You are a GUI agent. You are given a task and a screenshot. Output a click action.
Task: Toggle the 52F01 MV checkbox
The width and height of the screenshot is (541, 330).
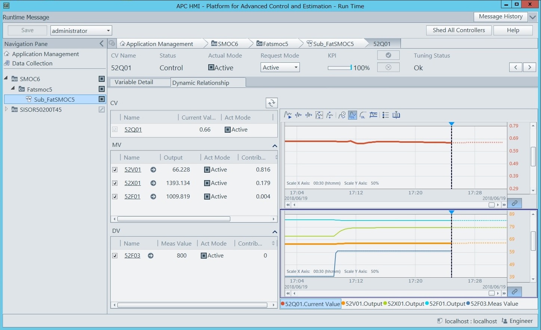tap(115, 197)
